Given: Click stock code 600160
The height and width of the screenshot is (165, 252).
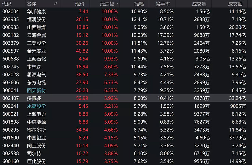Looking at the screenshot, I should pyautogui.click(x=11, y=161).
